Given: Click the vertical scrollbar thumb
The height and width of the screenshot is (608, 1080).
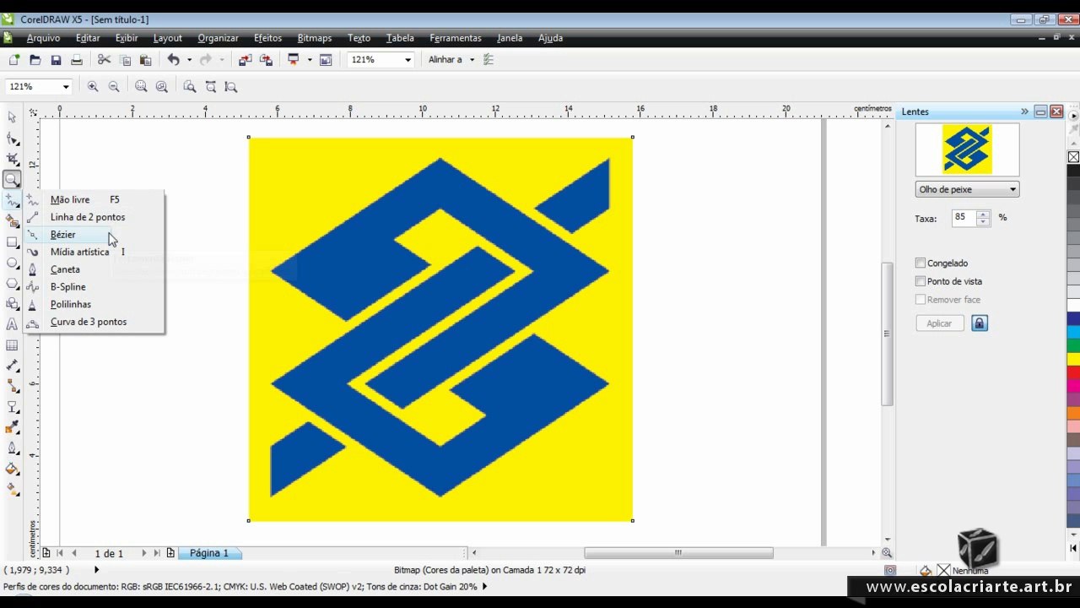Looking at the screenshot, I should (887, 334).
